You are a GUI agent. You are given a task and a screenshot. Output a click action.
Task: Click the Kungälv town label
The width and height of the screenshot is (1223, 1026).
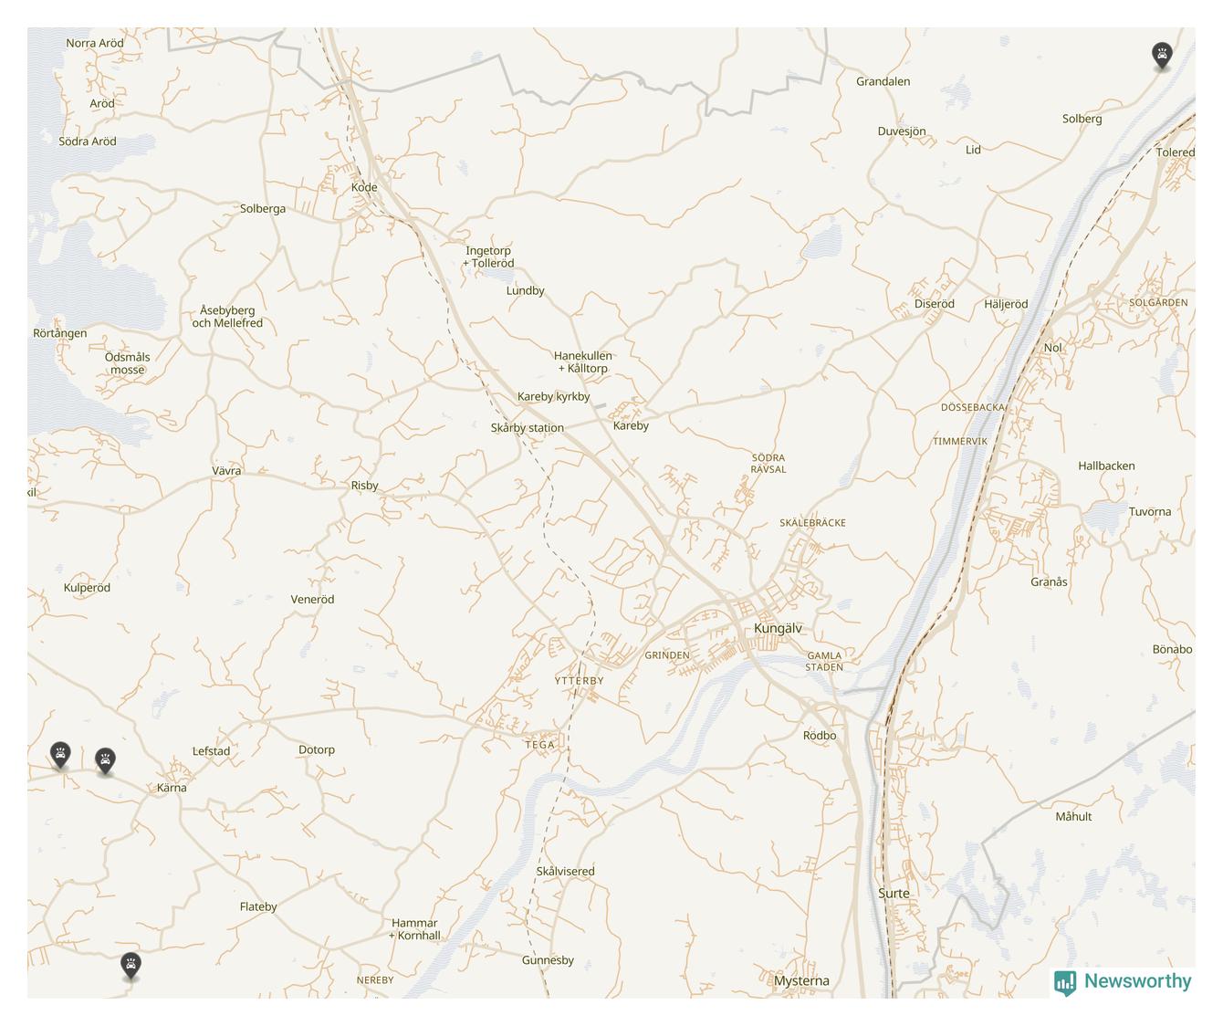coord(778,628)
